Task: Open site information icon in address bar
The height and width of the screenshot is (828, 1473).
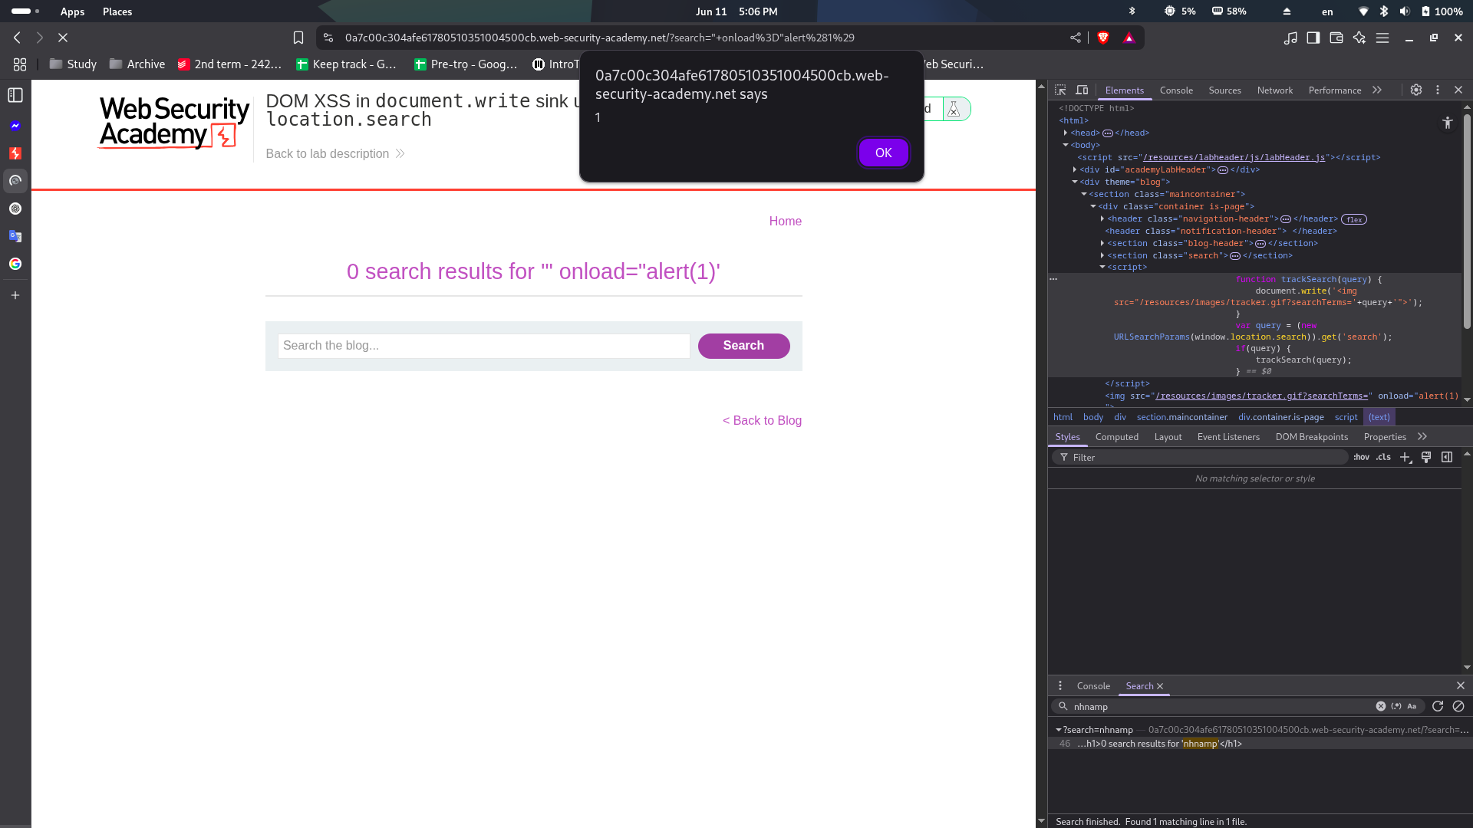Action: (328, 38)
